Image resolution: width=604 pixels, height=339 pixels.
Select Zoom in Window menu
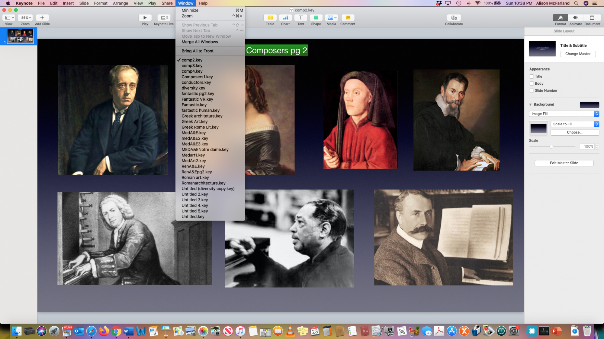(210, 16)
